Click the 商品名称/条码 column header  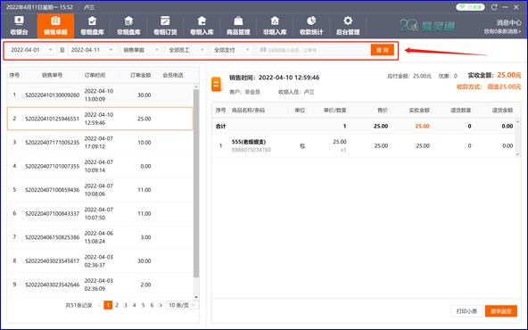pos(248,110)
